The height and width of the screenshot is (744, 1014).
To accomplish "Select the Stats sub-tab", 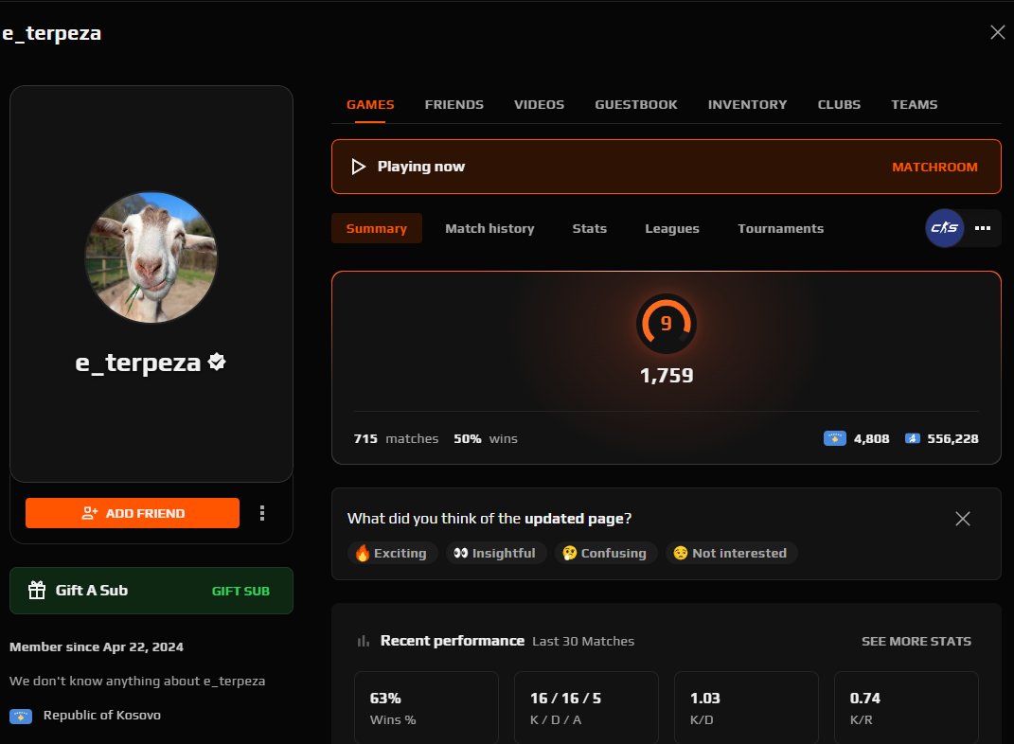I will click(x=589, y=228).
